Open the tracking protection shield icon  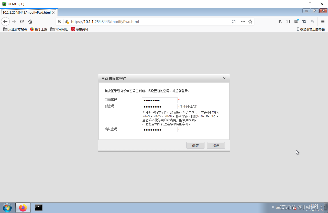pyautogui.click(x=60, y=22)
